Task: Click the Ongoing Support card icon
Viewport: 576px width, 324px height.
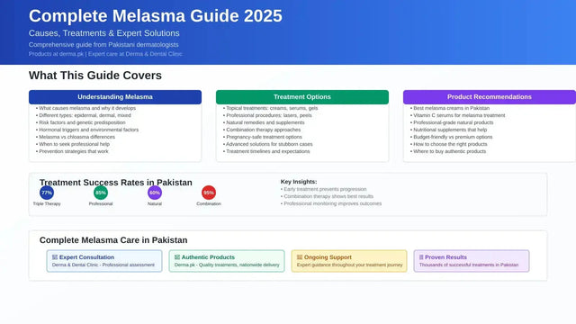Action: pos(300,257)
